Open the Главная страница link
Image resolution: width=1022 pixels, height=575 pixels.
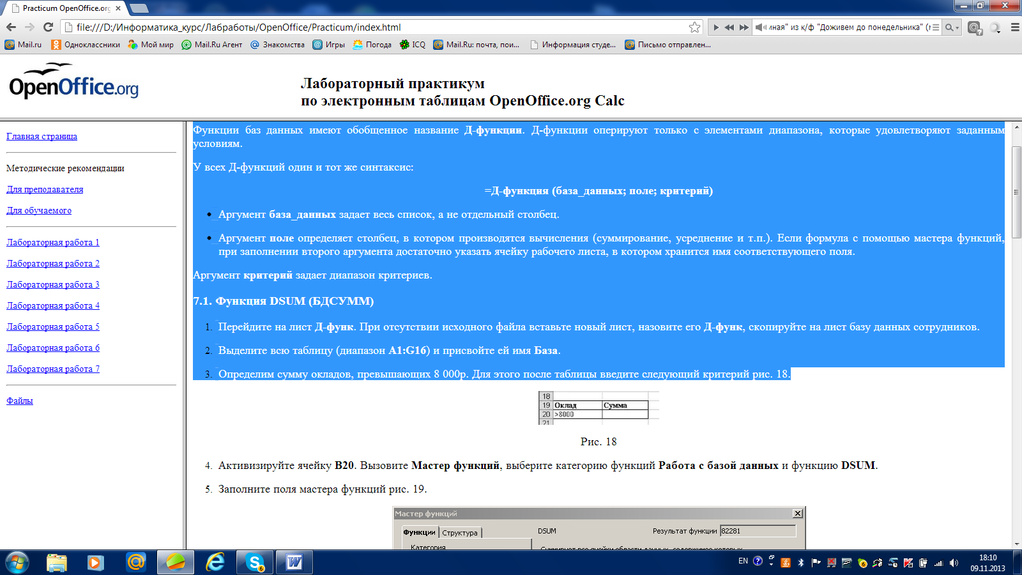click(x=42, y=136)
